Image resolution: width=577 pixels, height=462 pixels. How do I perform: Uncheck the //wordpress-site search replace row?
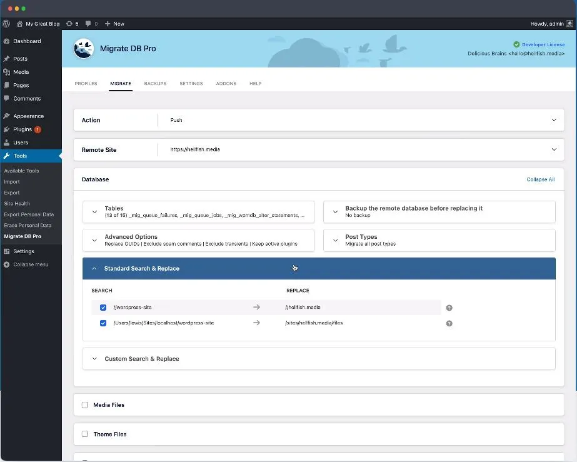pos(103,308)
